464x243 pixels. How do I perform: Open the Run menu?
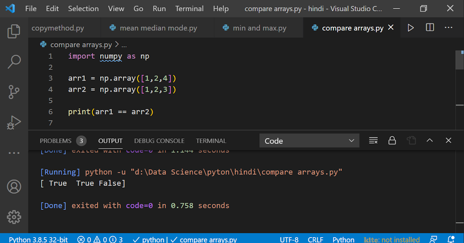[159, 8]
